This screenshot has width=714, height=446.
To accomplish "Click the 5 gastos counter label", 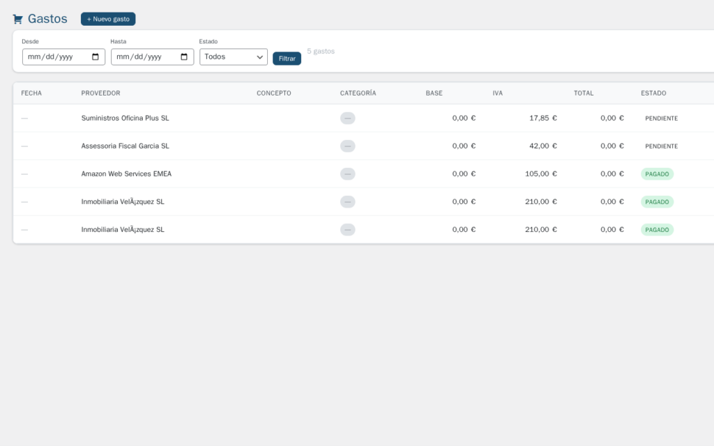I will pos(320,51).
